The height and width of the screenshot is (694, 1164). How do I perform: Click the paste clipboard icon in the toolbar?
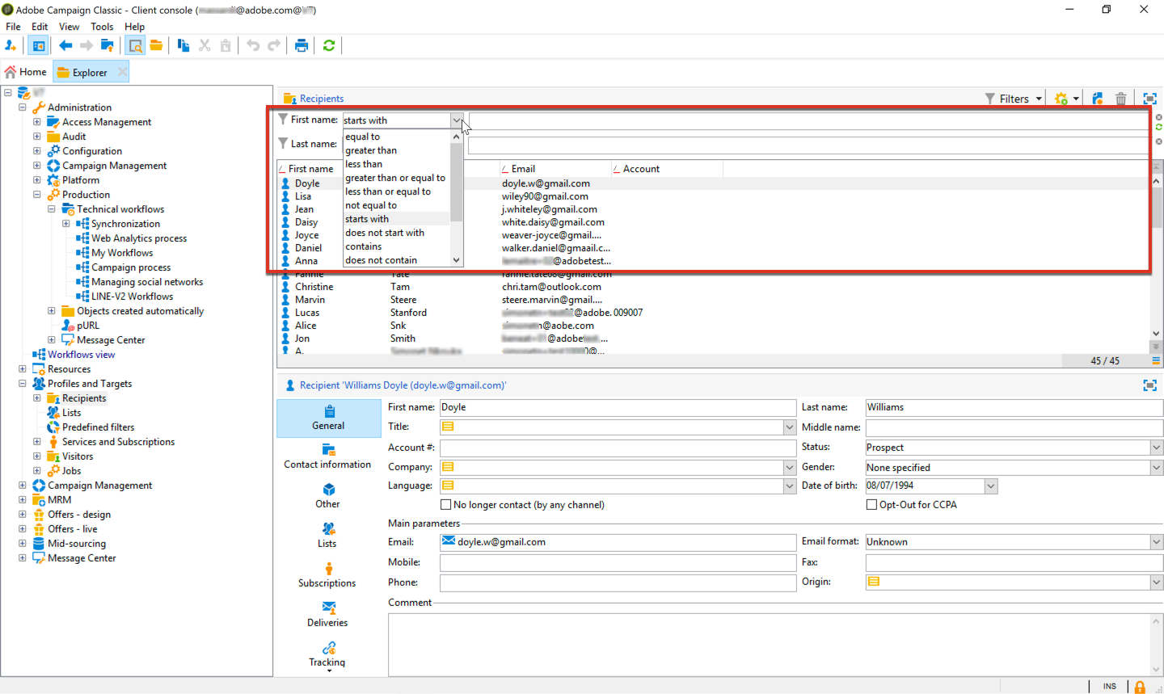(x=226, y=45)
